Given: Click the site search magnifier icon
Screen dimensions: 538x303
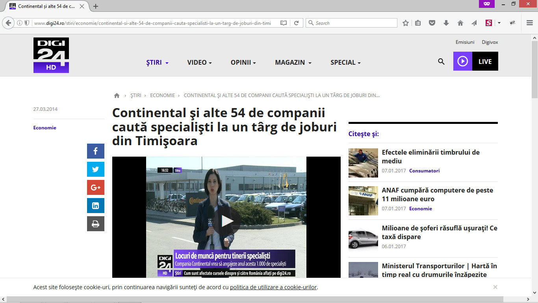Looking at the screenshot, I should [x=441, y=62].
